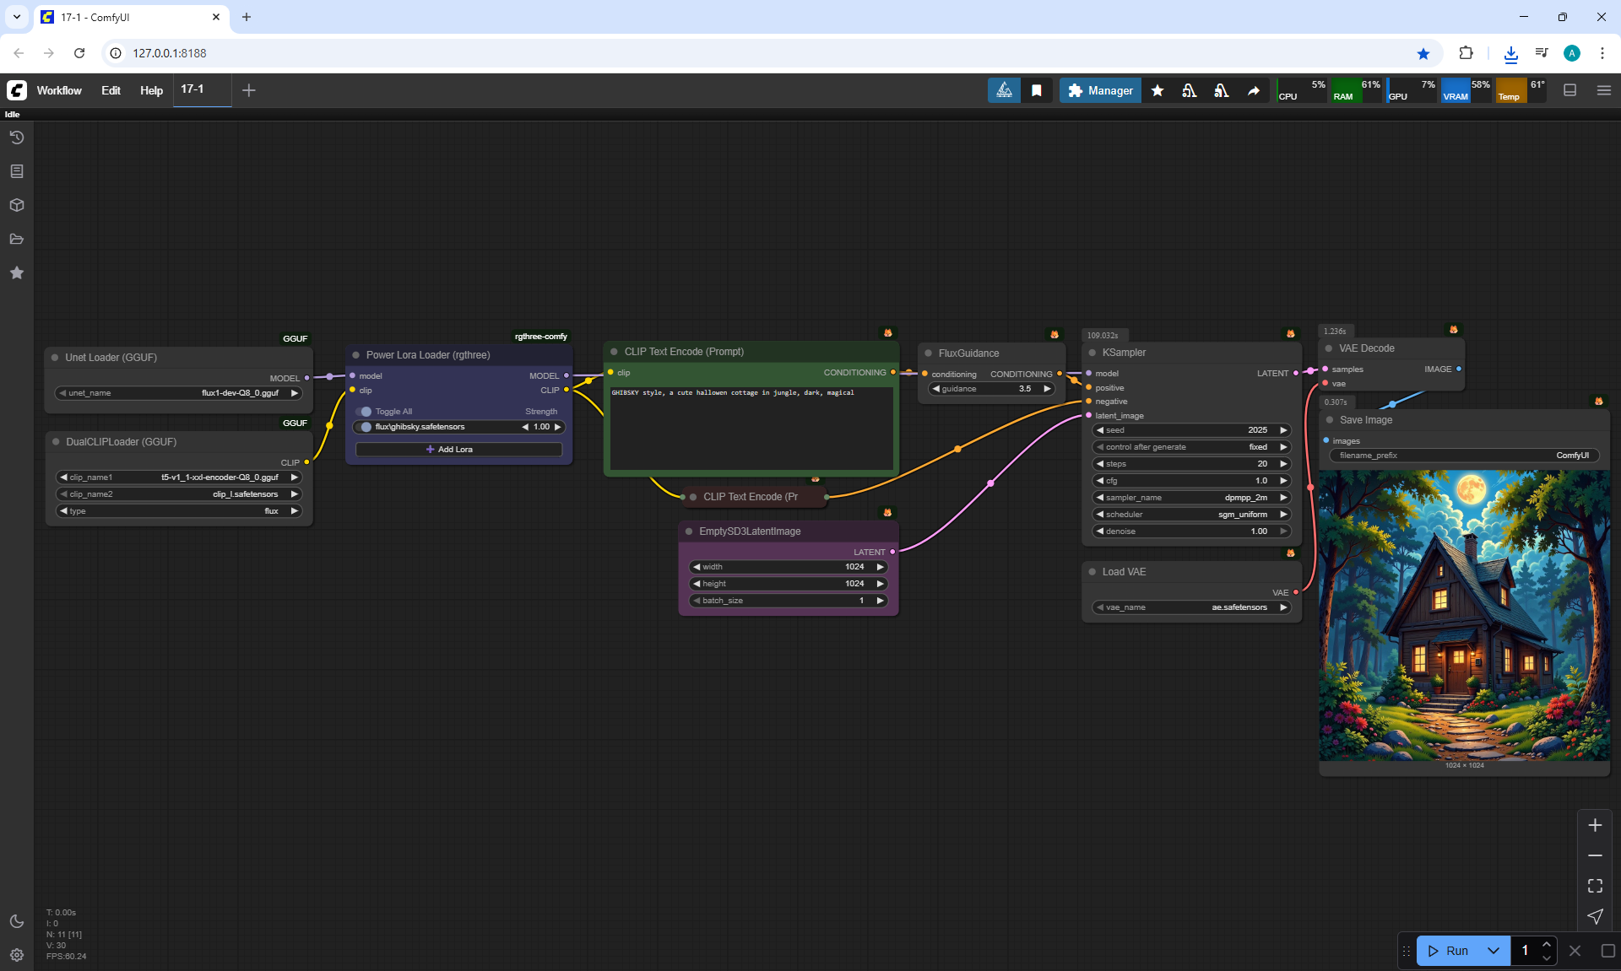The image size is (1621, 971).
Task: Toggle the flux\ghibsky.safetensors lora switch
Action: click(365, 427)
